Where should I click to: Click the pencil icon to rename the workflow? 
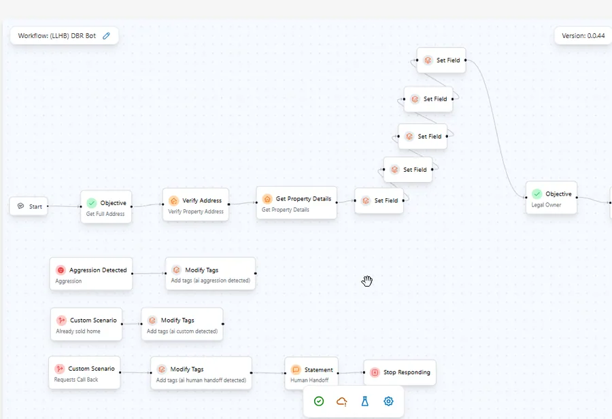106,36
